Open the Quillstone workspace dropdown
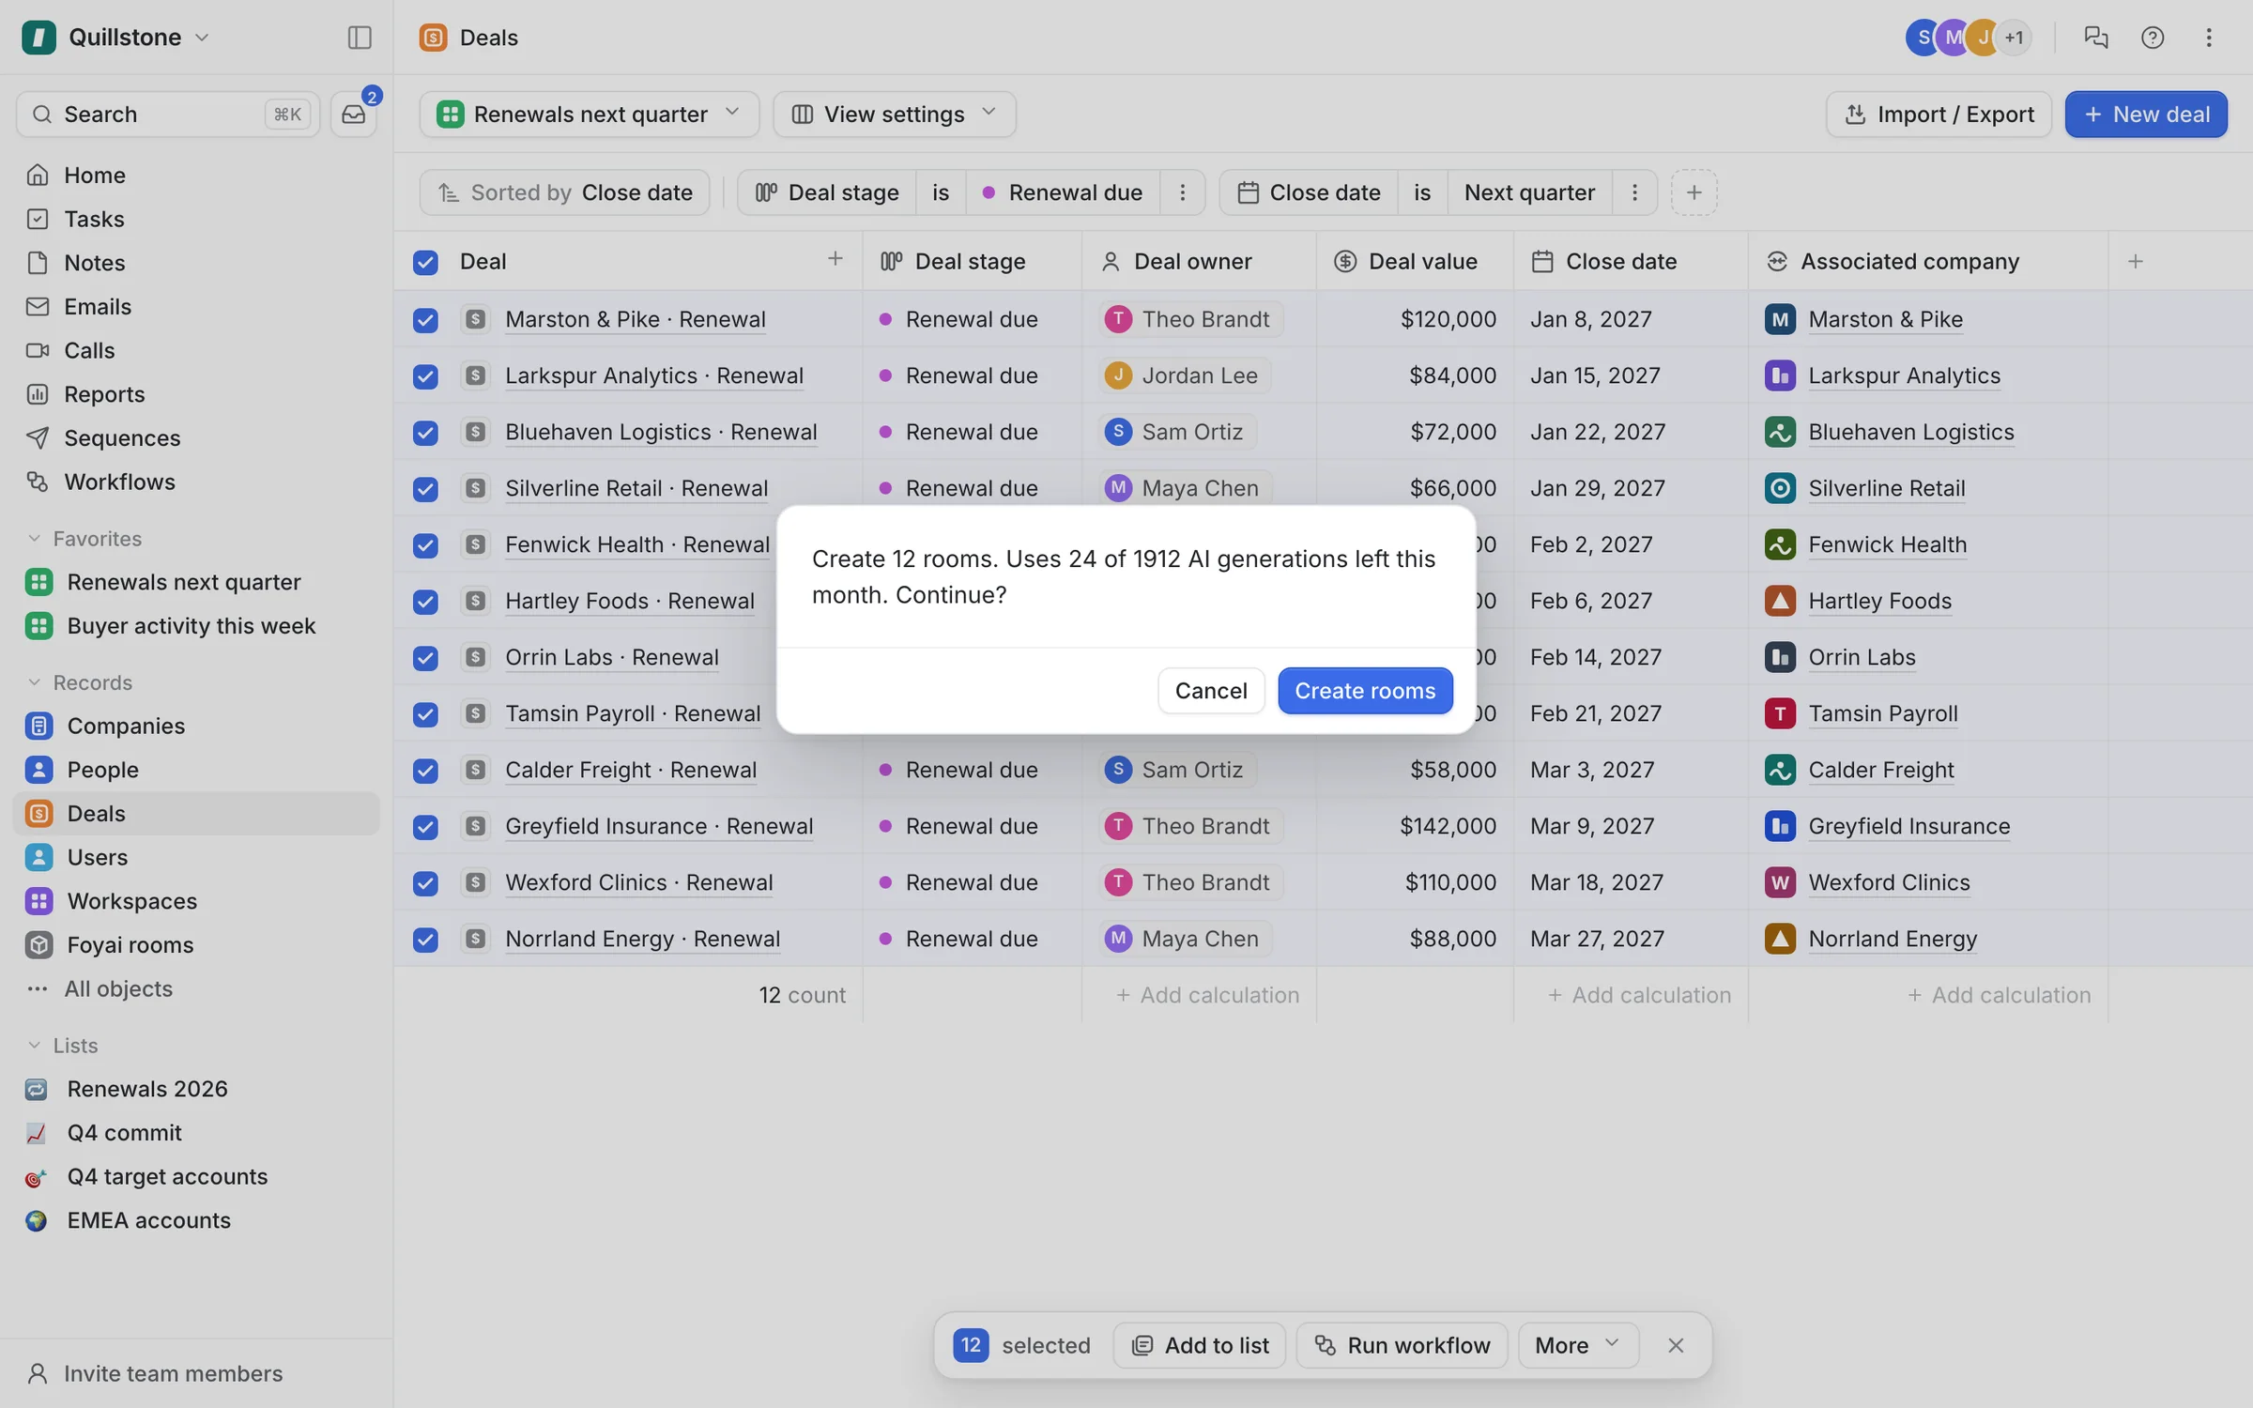This screenshot has height=1408, width=2253. pos(115,38)
